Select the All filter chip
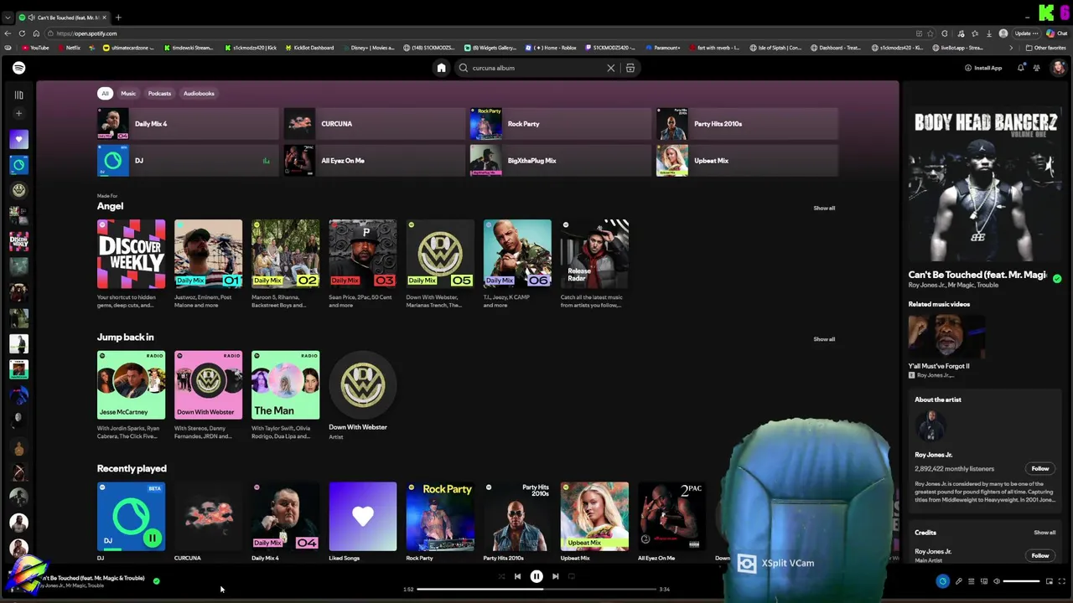Image resolution: width=1073 pixels, height=603 pixels. pyautogui.click(x=105, y=93)
